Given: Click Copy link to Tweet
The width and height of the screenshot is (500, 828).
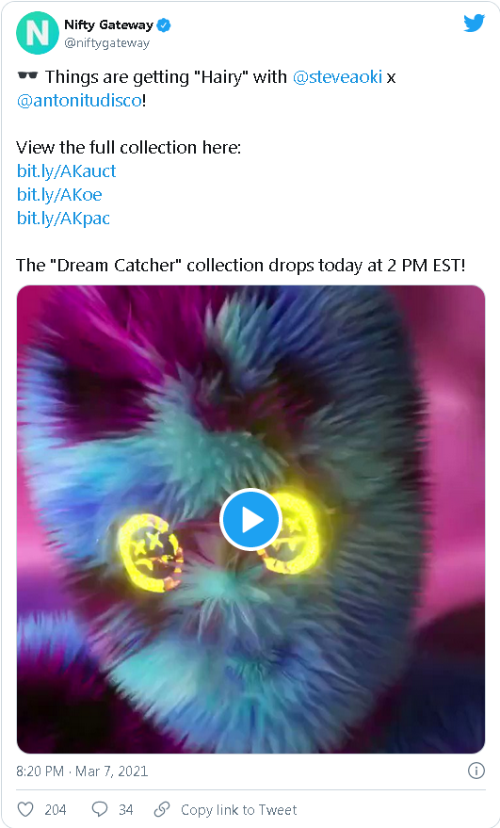Looking at the screenshot, I should 238,809.
